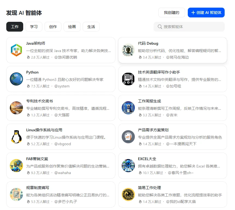Open the 产品需求方案策划 title
Viewport: 235px width, 210px height.
click(x=153, y=130)
